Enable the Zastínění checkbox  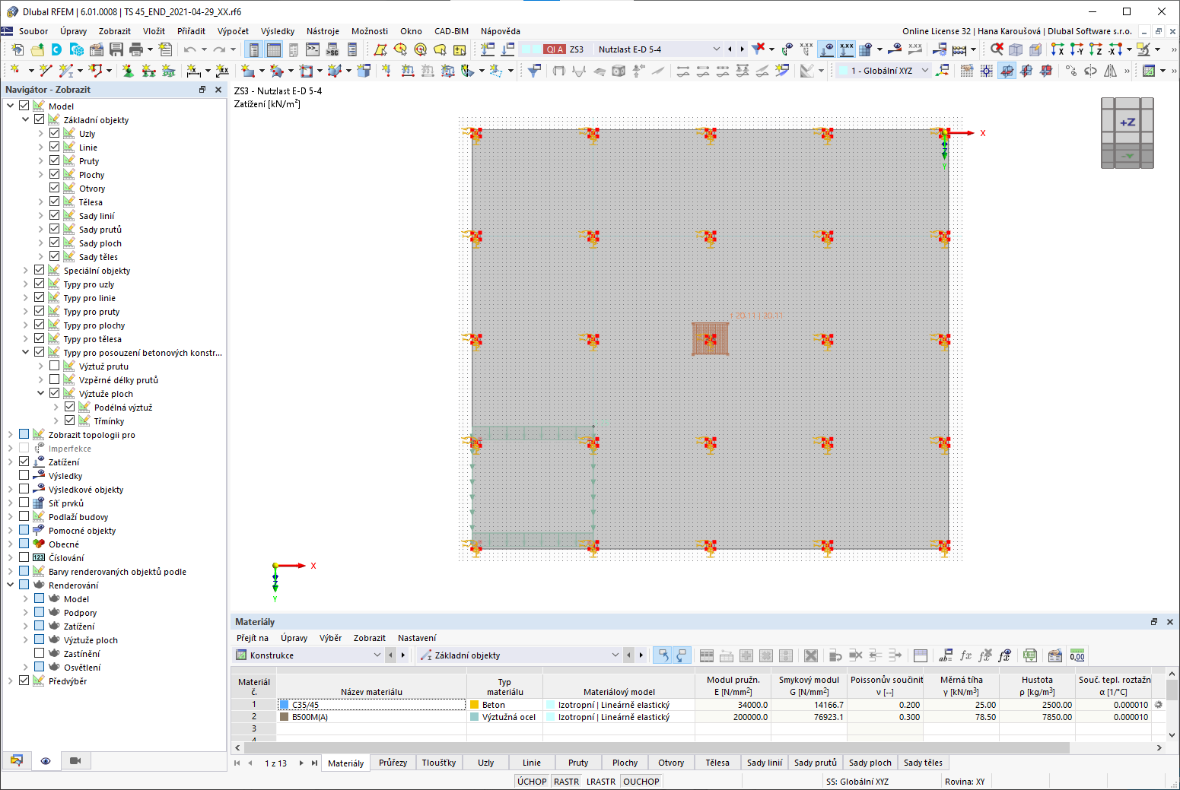(x=39, y=653)
